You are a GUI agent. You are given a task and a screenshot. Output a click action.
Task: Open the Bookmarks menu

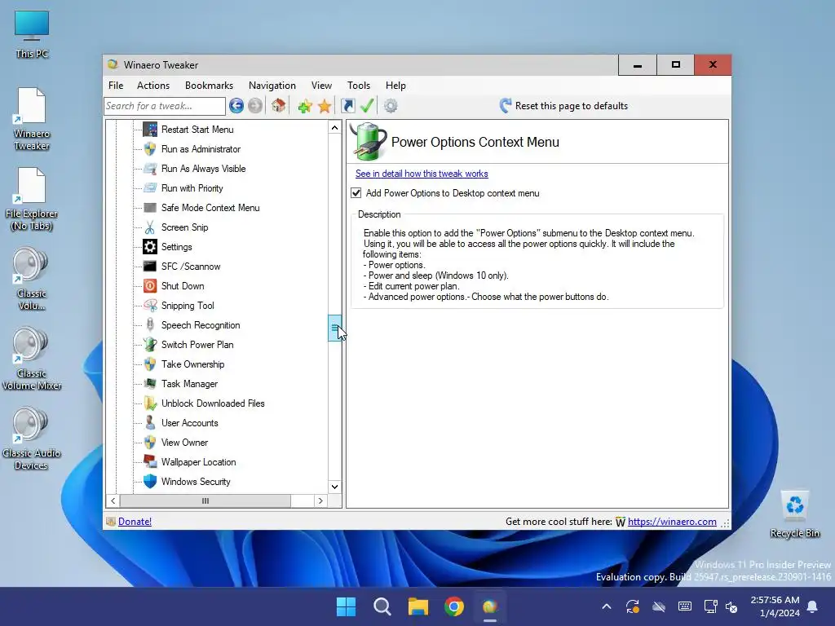(210, 86)
